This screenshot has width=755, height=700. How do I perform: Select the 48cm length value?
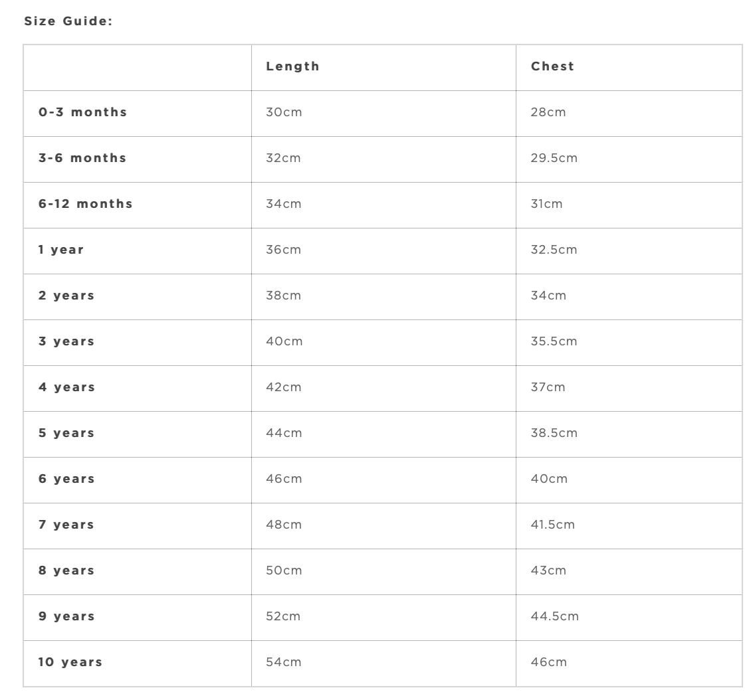click(284, 525)
